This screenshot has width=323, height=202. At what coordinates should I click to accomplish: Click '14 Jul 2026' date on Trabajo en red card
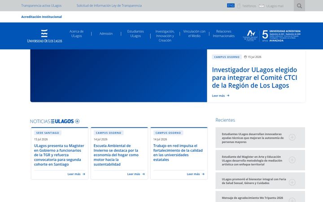click(x=160, y=139)
